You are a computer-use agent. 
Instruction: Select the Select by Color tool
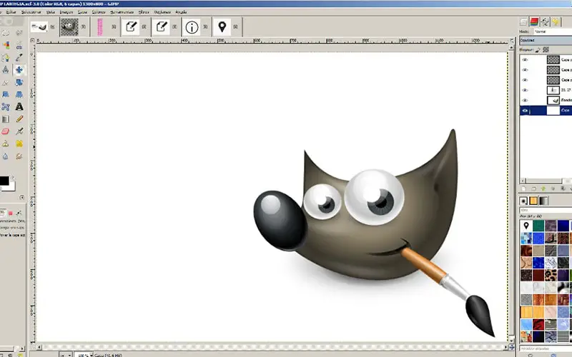click(5, 45)
